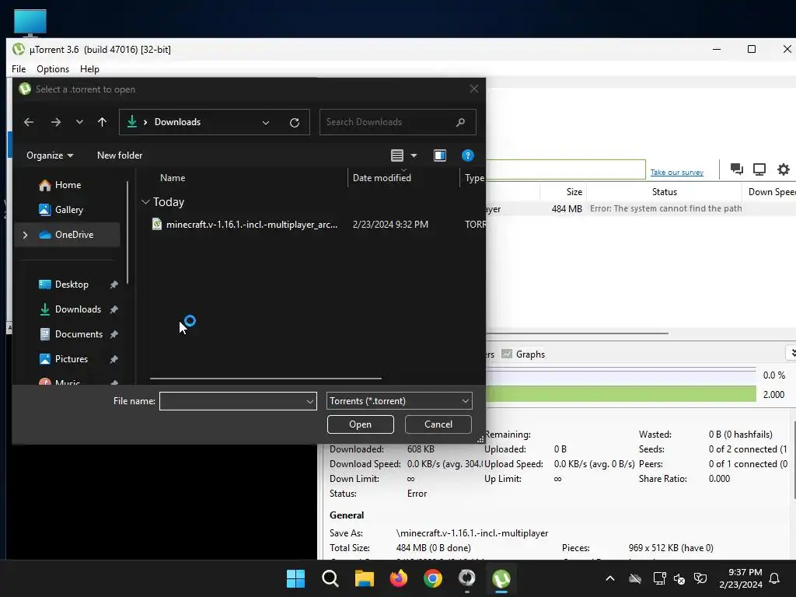Click the Open button
The width and height of the screenshot is (796, 597).
(361, 424)
